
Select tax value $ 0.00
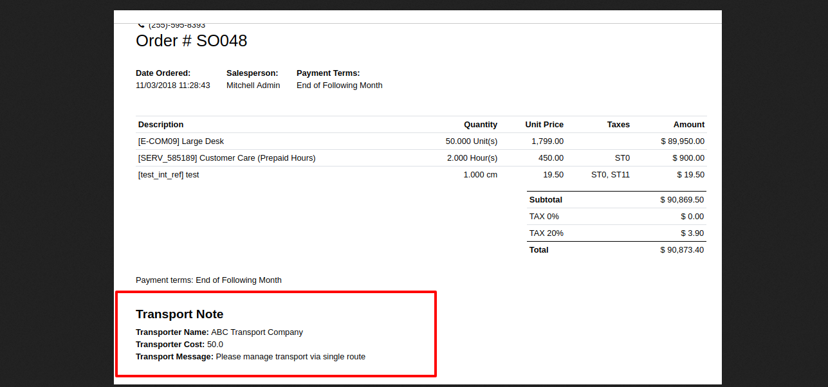click(692, 217)
